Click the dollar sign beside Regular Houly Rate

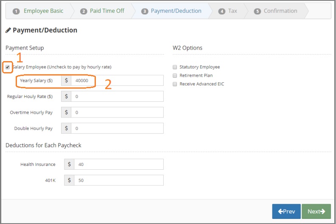coord(66,96)
